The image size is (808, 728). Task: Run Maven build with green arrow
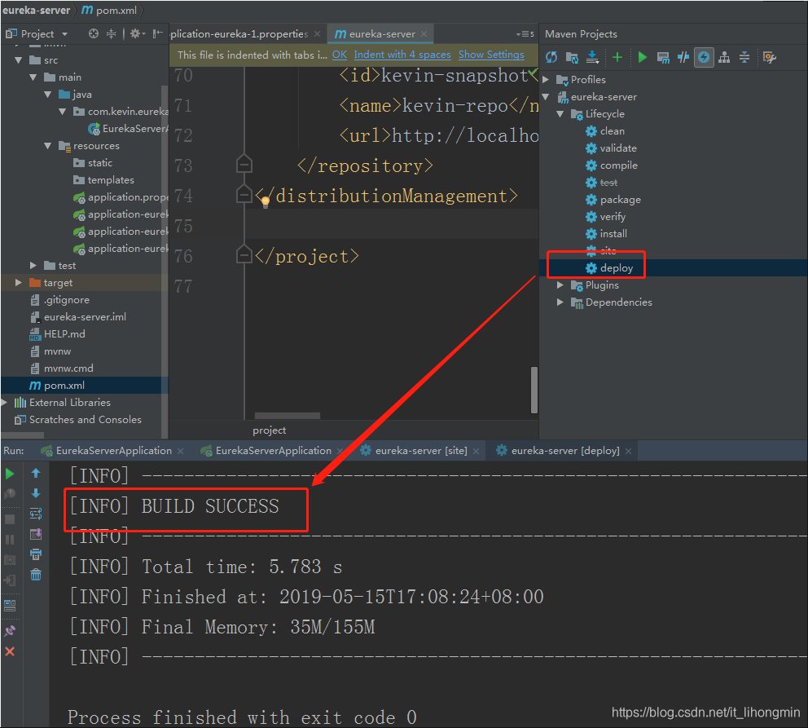point(642,57)
